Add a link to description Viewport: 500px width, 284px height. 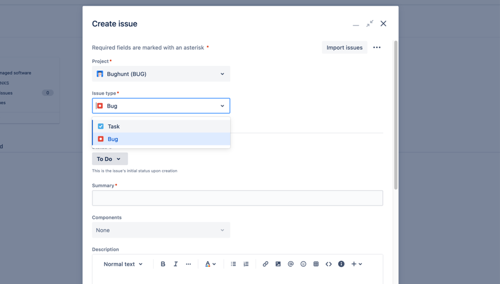click(x=265, y=264)
